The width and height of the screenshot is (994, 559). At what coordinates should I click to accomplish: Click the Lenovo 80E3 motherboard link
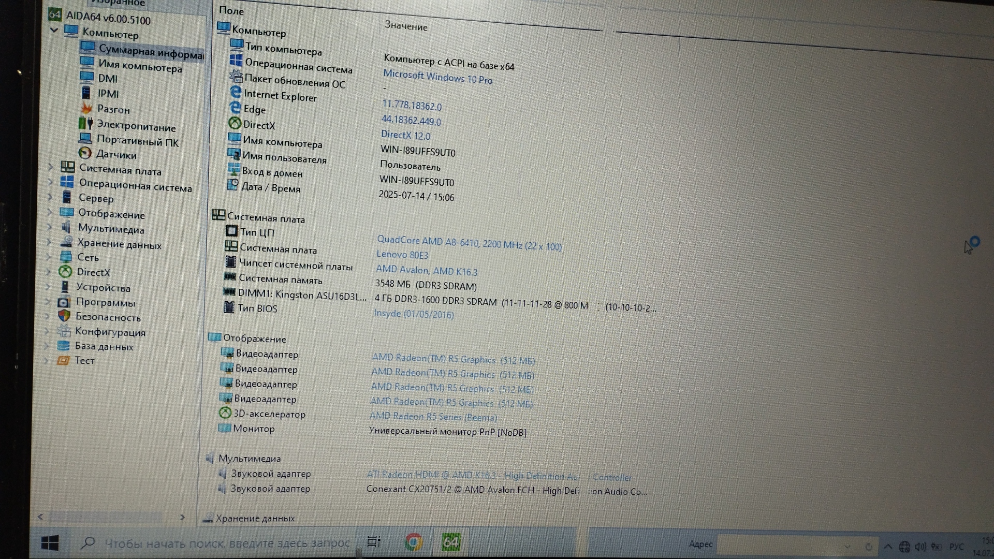[x=402, y=255]
